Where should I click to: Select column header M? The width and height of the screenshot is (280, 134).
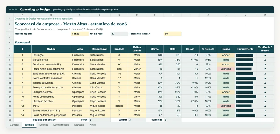pos(265,15)
